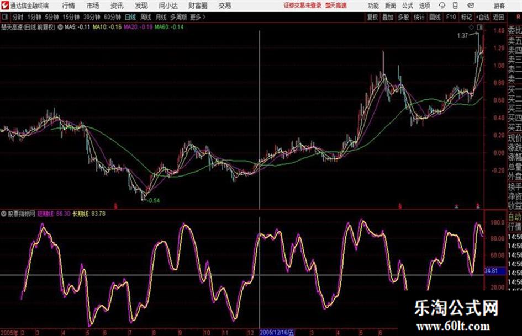The image size is (522, 336).
Task: Click the -0.54 low price annotation
Action: [x=154, y=201]
